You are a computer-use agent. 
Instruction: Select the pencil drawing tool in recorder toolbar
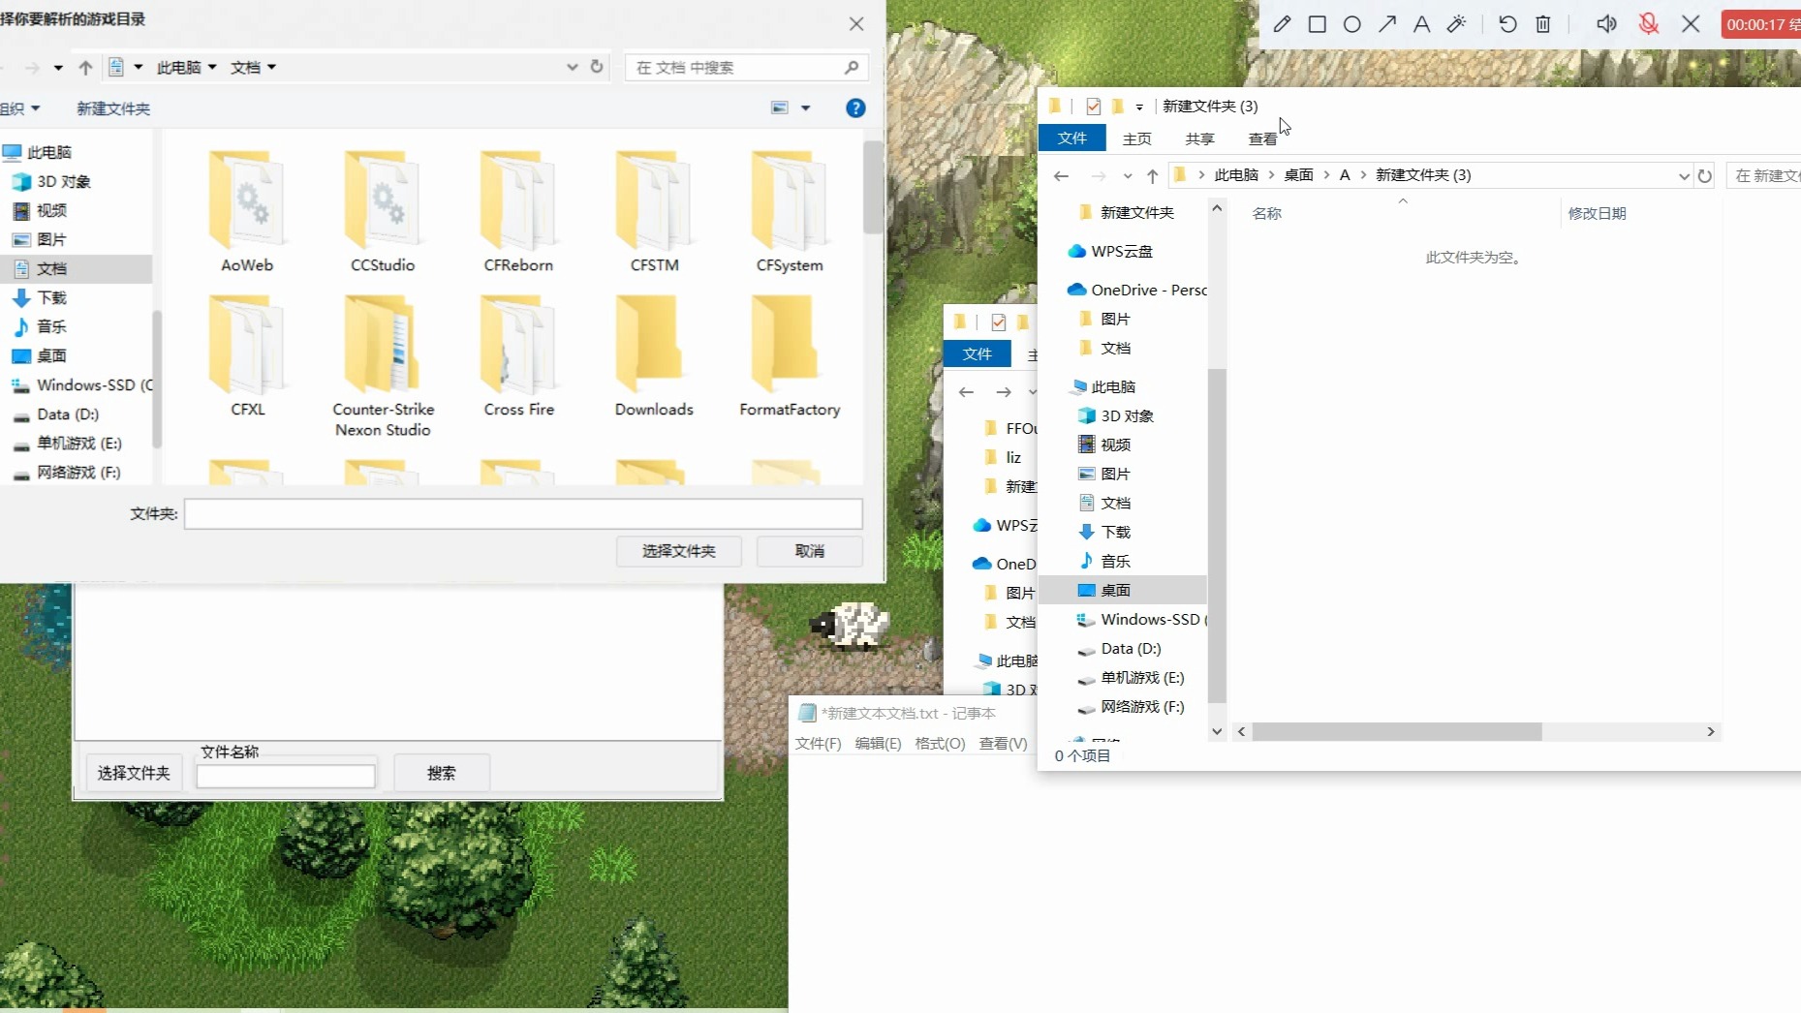click(x=1282, y=24)
